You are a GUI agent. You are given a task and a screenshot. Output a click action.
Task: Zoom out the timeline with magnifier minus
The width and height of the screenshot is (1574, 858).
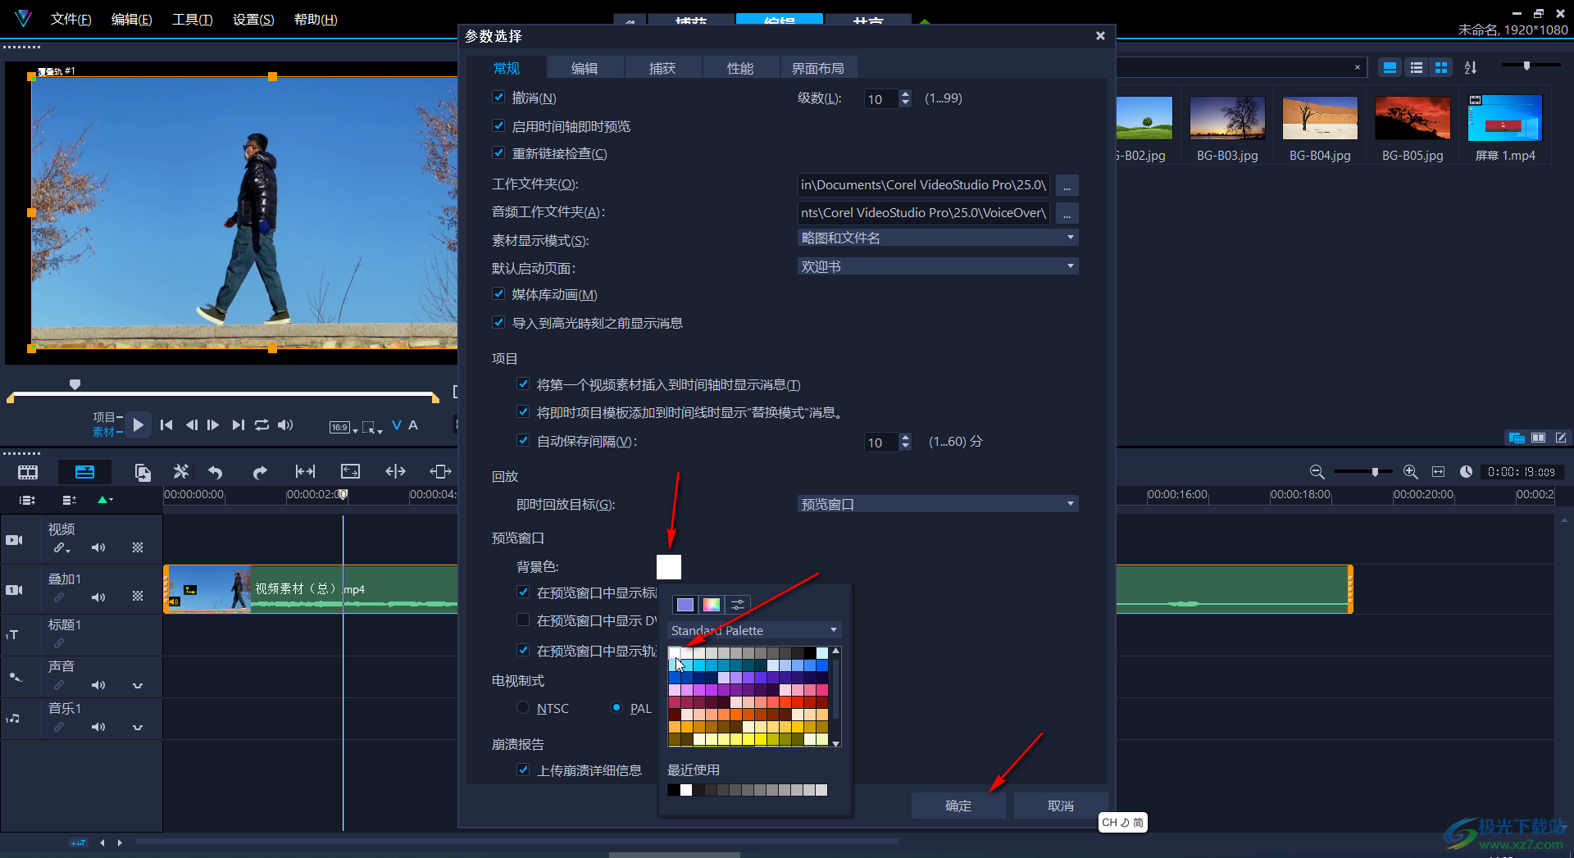coord(1317,472)
